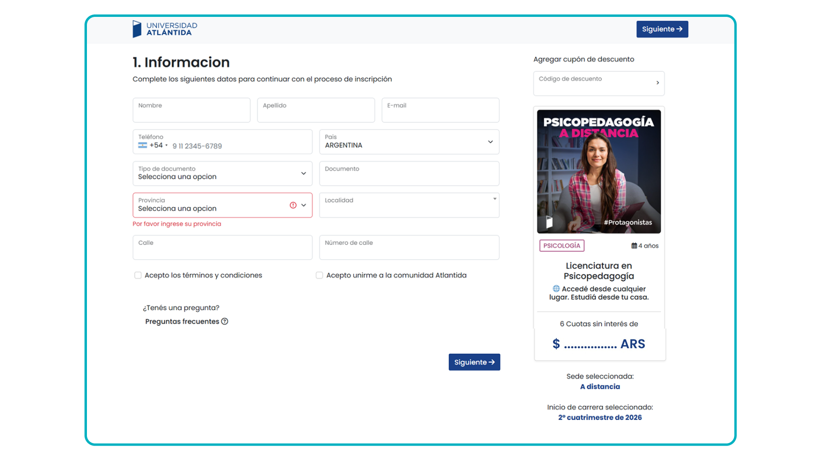Click the arrow in discount code field

[x=658, y=83]
